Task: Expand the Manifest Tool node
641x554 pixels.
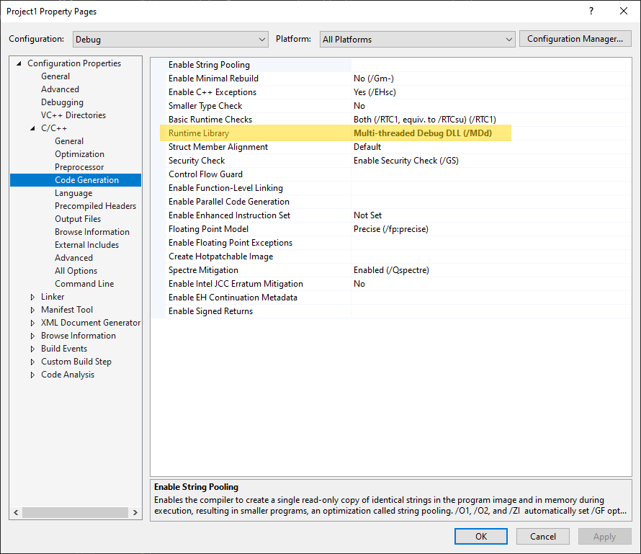Action: pos(32,309)
